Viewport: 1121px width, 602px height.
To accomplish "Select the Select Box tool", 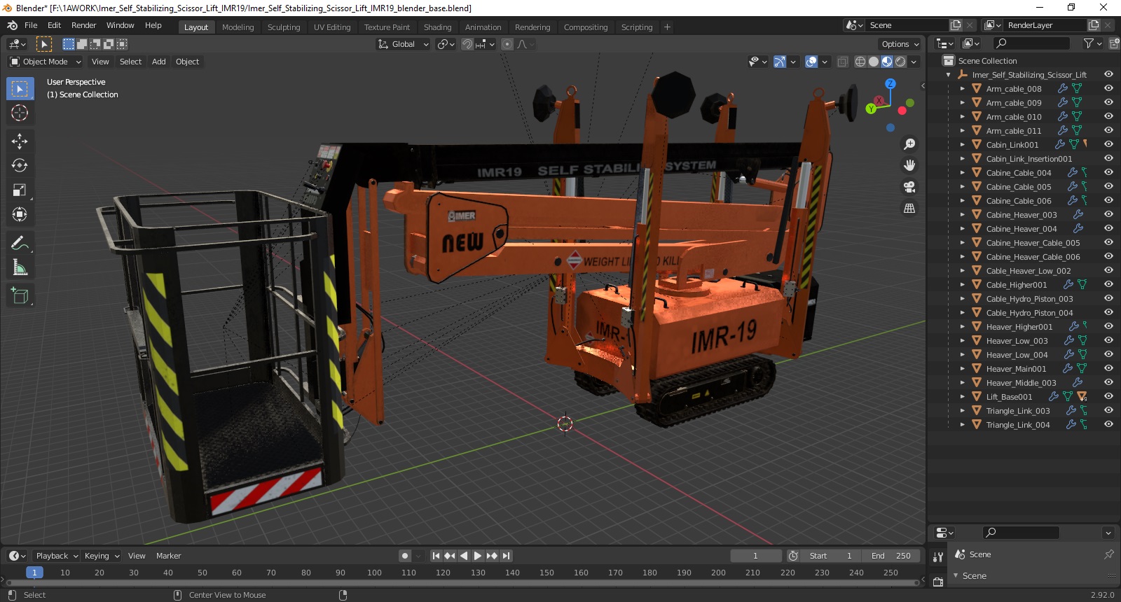I will (20, 89).
